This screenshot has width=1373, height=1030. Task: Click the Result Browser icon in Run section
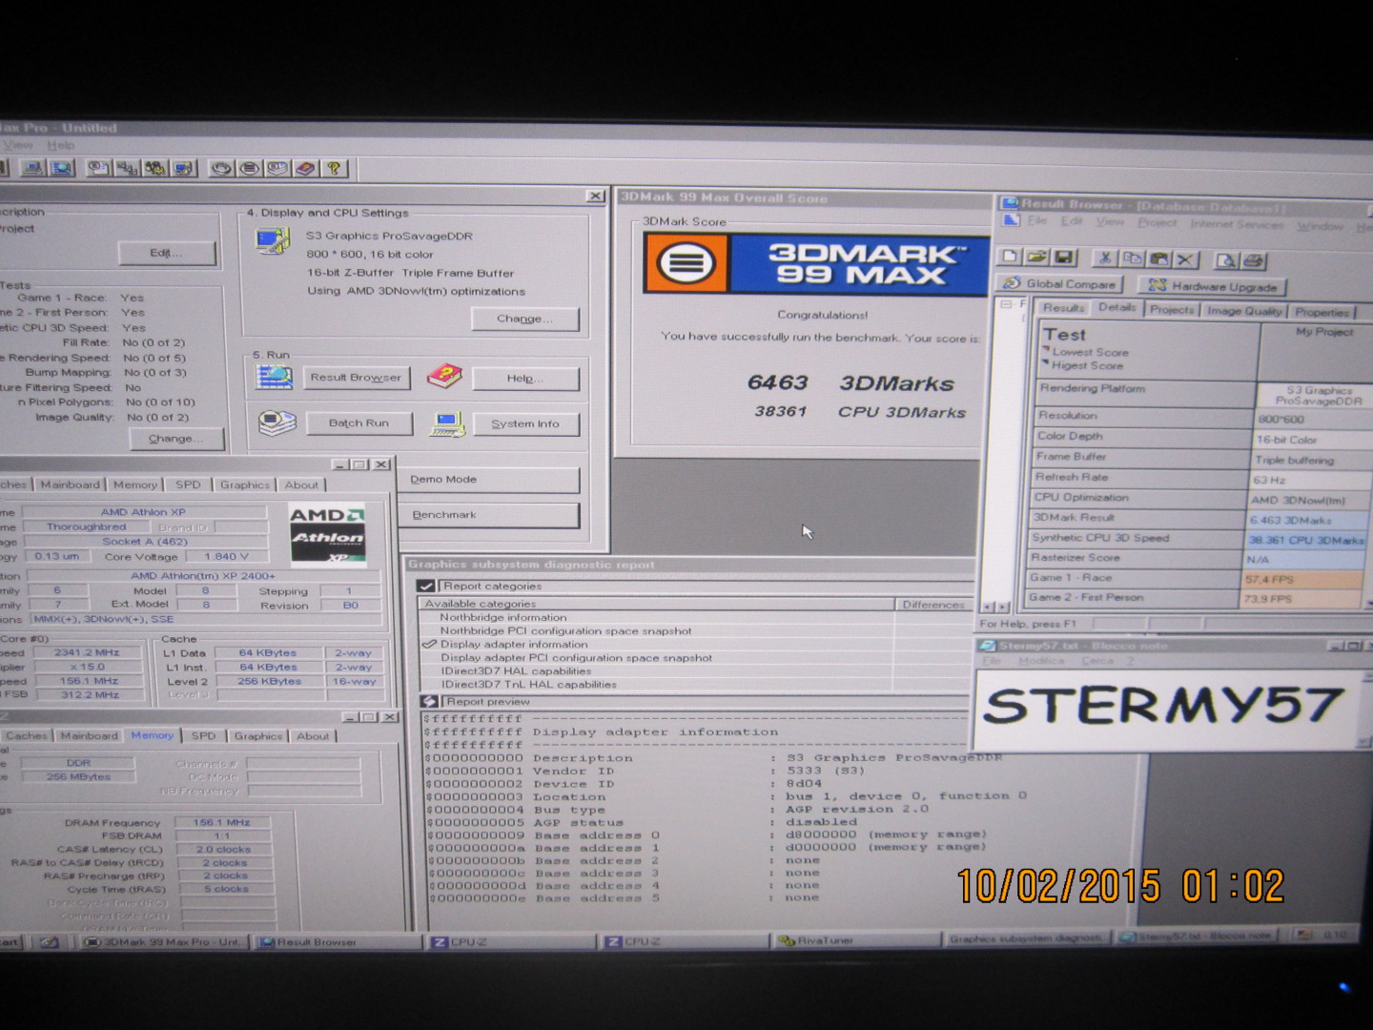[275, 378]
